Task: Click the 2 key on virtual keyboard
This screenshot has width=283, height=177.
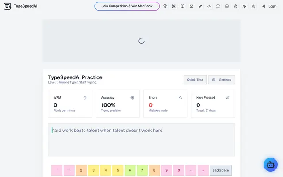Action: point(81,170)
